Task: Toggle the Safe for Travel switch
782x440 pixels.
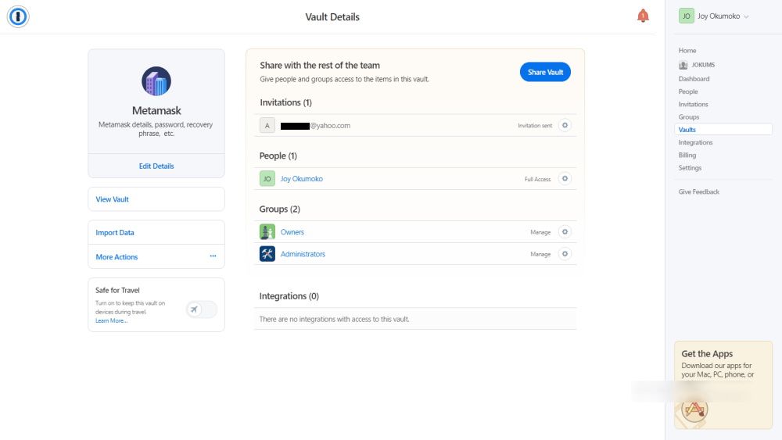Action: (x=202, y=309)
